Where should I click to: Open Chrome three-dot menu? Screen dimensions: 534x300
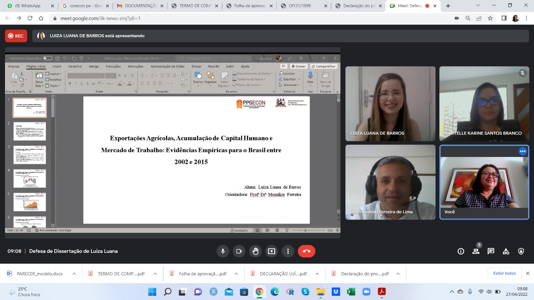click(527, 18)
